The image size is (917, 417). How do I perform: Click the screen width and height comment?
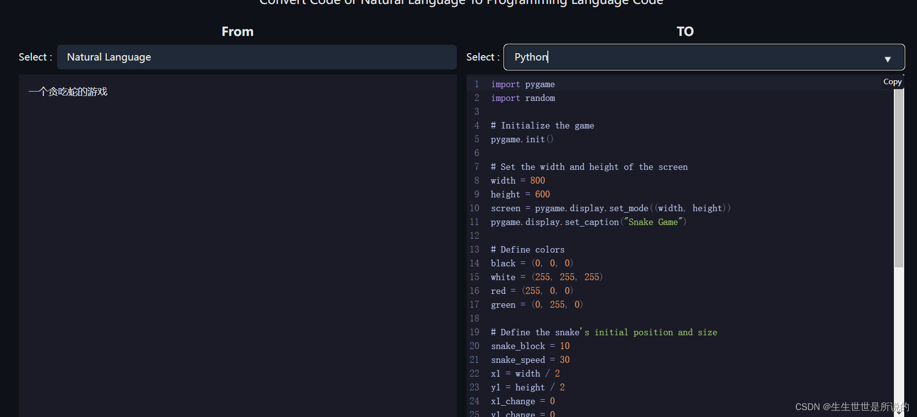pos(589,167)
